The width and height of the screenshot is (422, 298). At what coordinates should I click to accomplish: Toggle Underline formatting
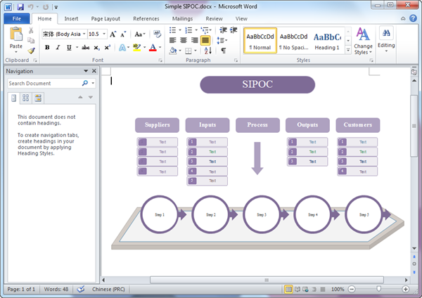point(69,47)
